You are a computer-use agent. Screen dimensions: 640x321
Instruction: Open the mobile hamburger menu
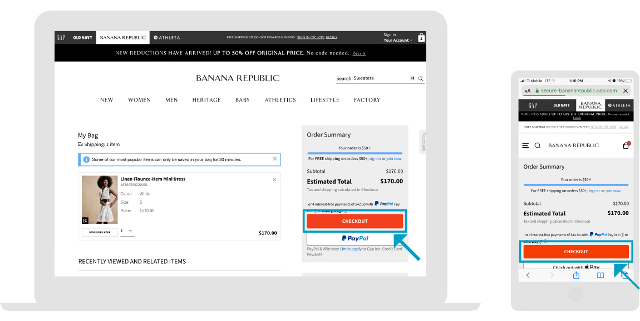tap(526, 146)
